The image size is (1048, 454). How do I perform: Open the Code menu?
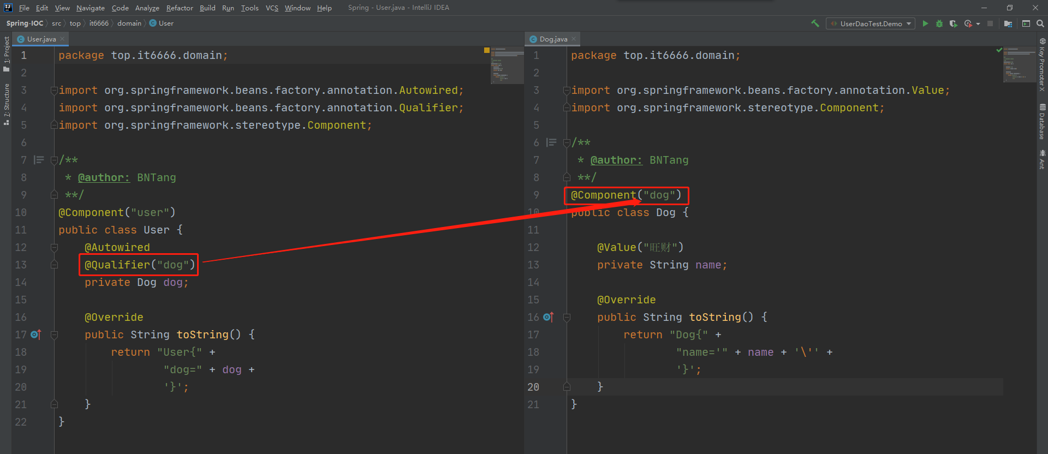click(x=120, y=8)
